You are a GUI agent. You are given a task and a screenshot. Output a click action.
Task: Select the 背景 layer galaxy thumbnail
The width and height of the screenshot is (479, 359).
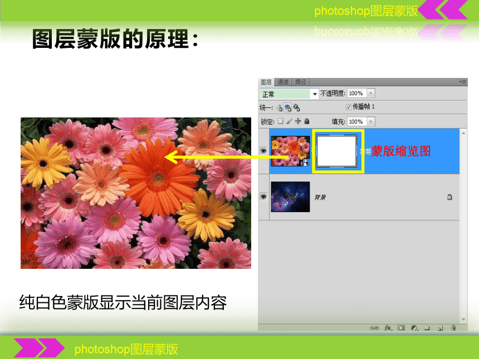click(290, 196)
